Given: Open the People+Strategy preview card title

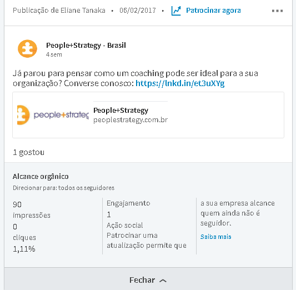Looking at the screenshot, I should click(x=121, y=110).
